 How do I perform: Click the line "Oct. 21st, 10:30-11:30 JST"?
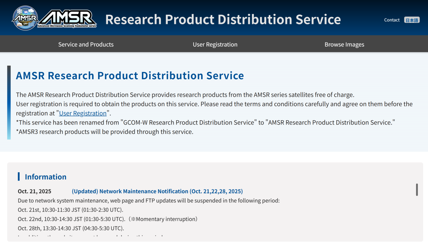click(x=71, y=210)
